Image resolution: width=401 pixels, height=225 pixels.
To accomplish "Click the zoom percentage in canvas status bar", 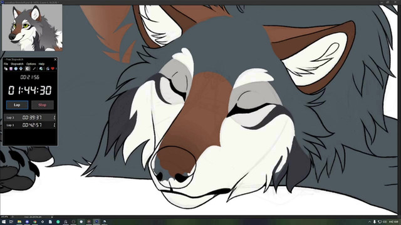I will [4, 217].
